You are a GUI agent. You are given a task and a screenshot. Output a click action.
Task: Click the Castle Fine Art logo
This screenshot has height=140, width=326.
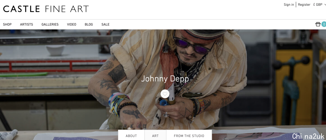pos(46,9)
